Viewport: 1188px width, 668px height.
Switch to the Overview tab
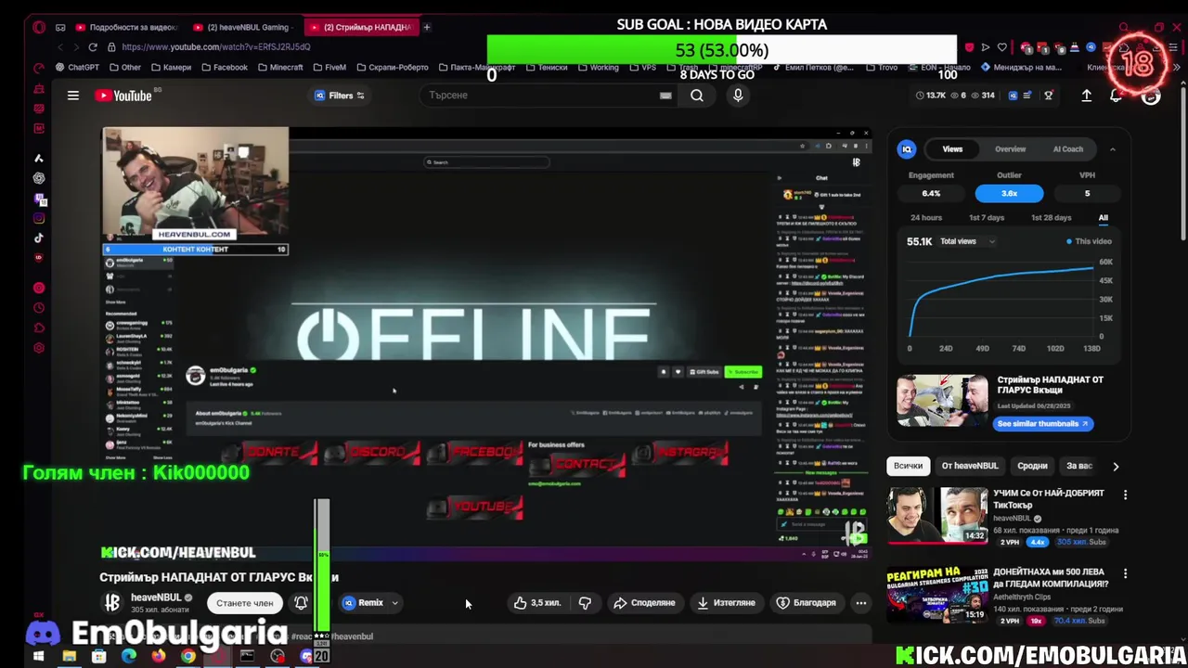click(x=1010, y=148)
